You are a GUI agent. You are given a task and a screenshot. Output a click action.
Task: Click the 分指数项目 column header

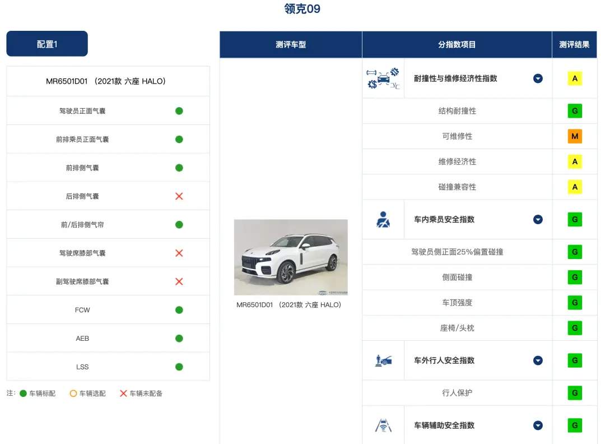[457, 44]
